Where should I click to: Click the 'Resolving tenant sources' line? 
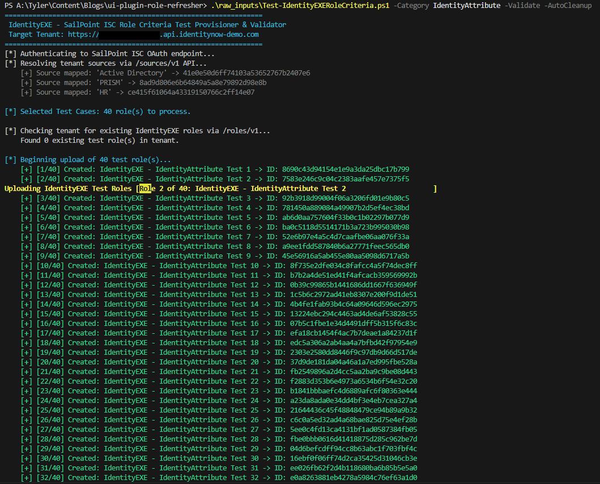click(x=105, y=63)
